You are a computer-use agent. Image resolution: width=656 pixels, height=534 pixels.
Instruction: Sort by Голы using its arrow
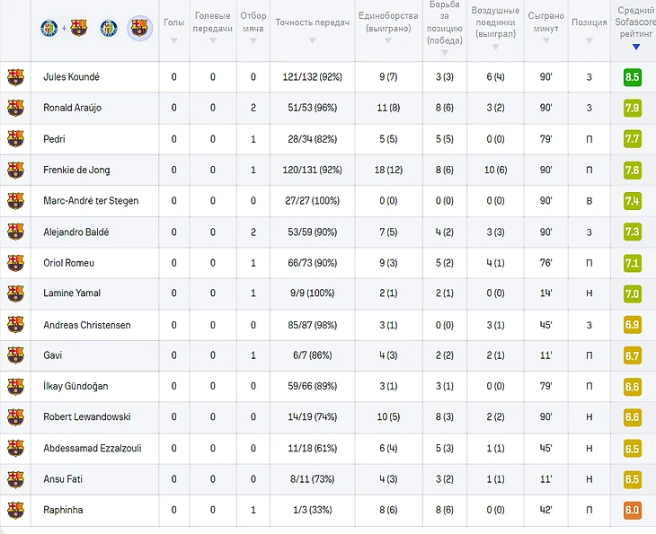(x=173, y=40)
